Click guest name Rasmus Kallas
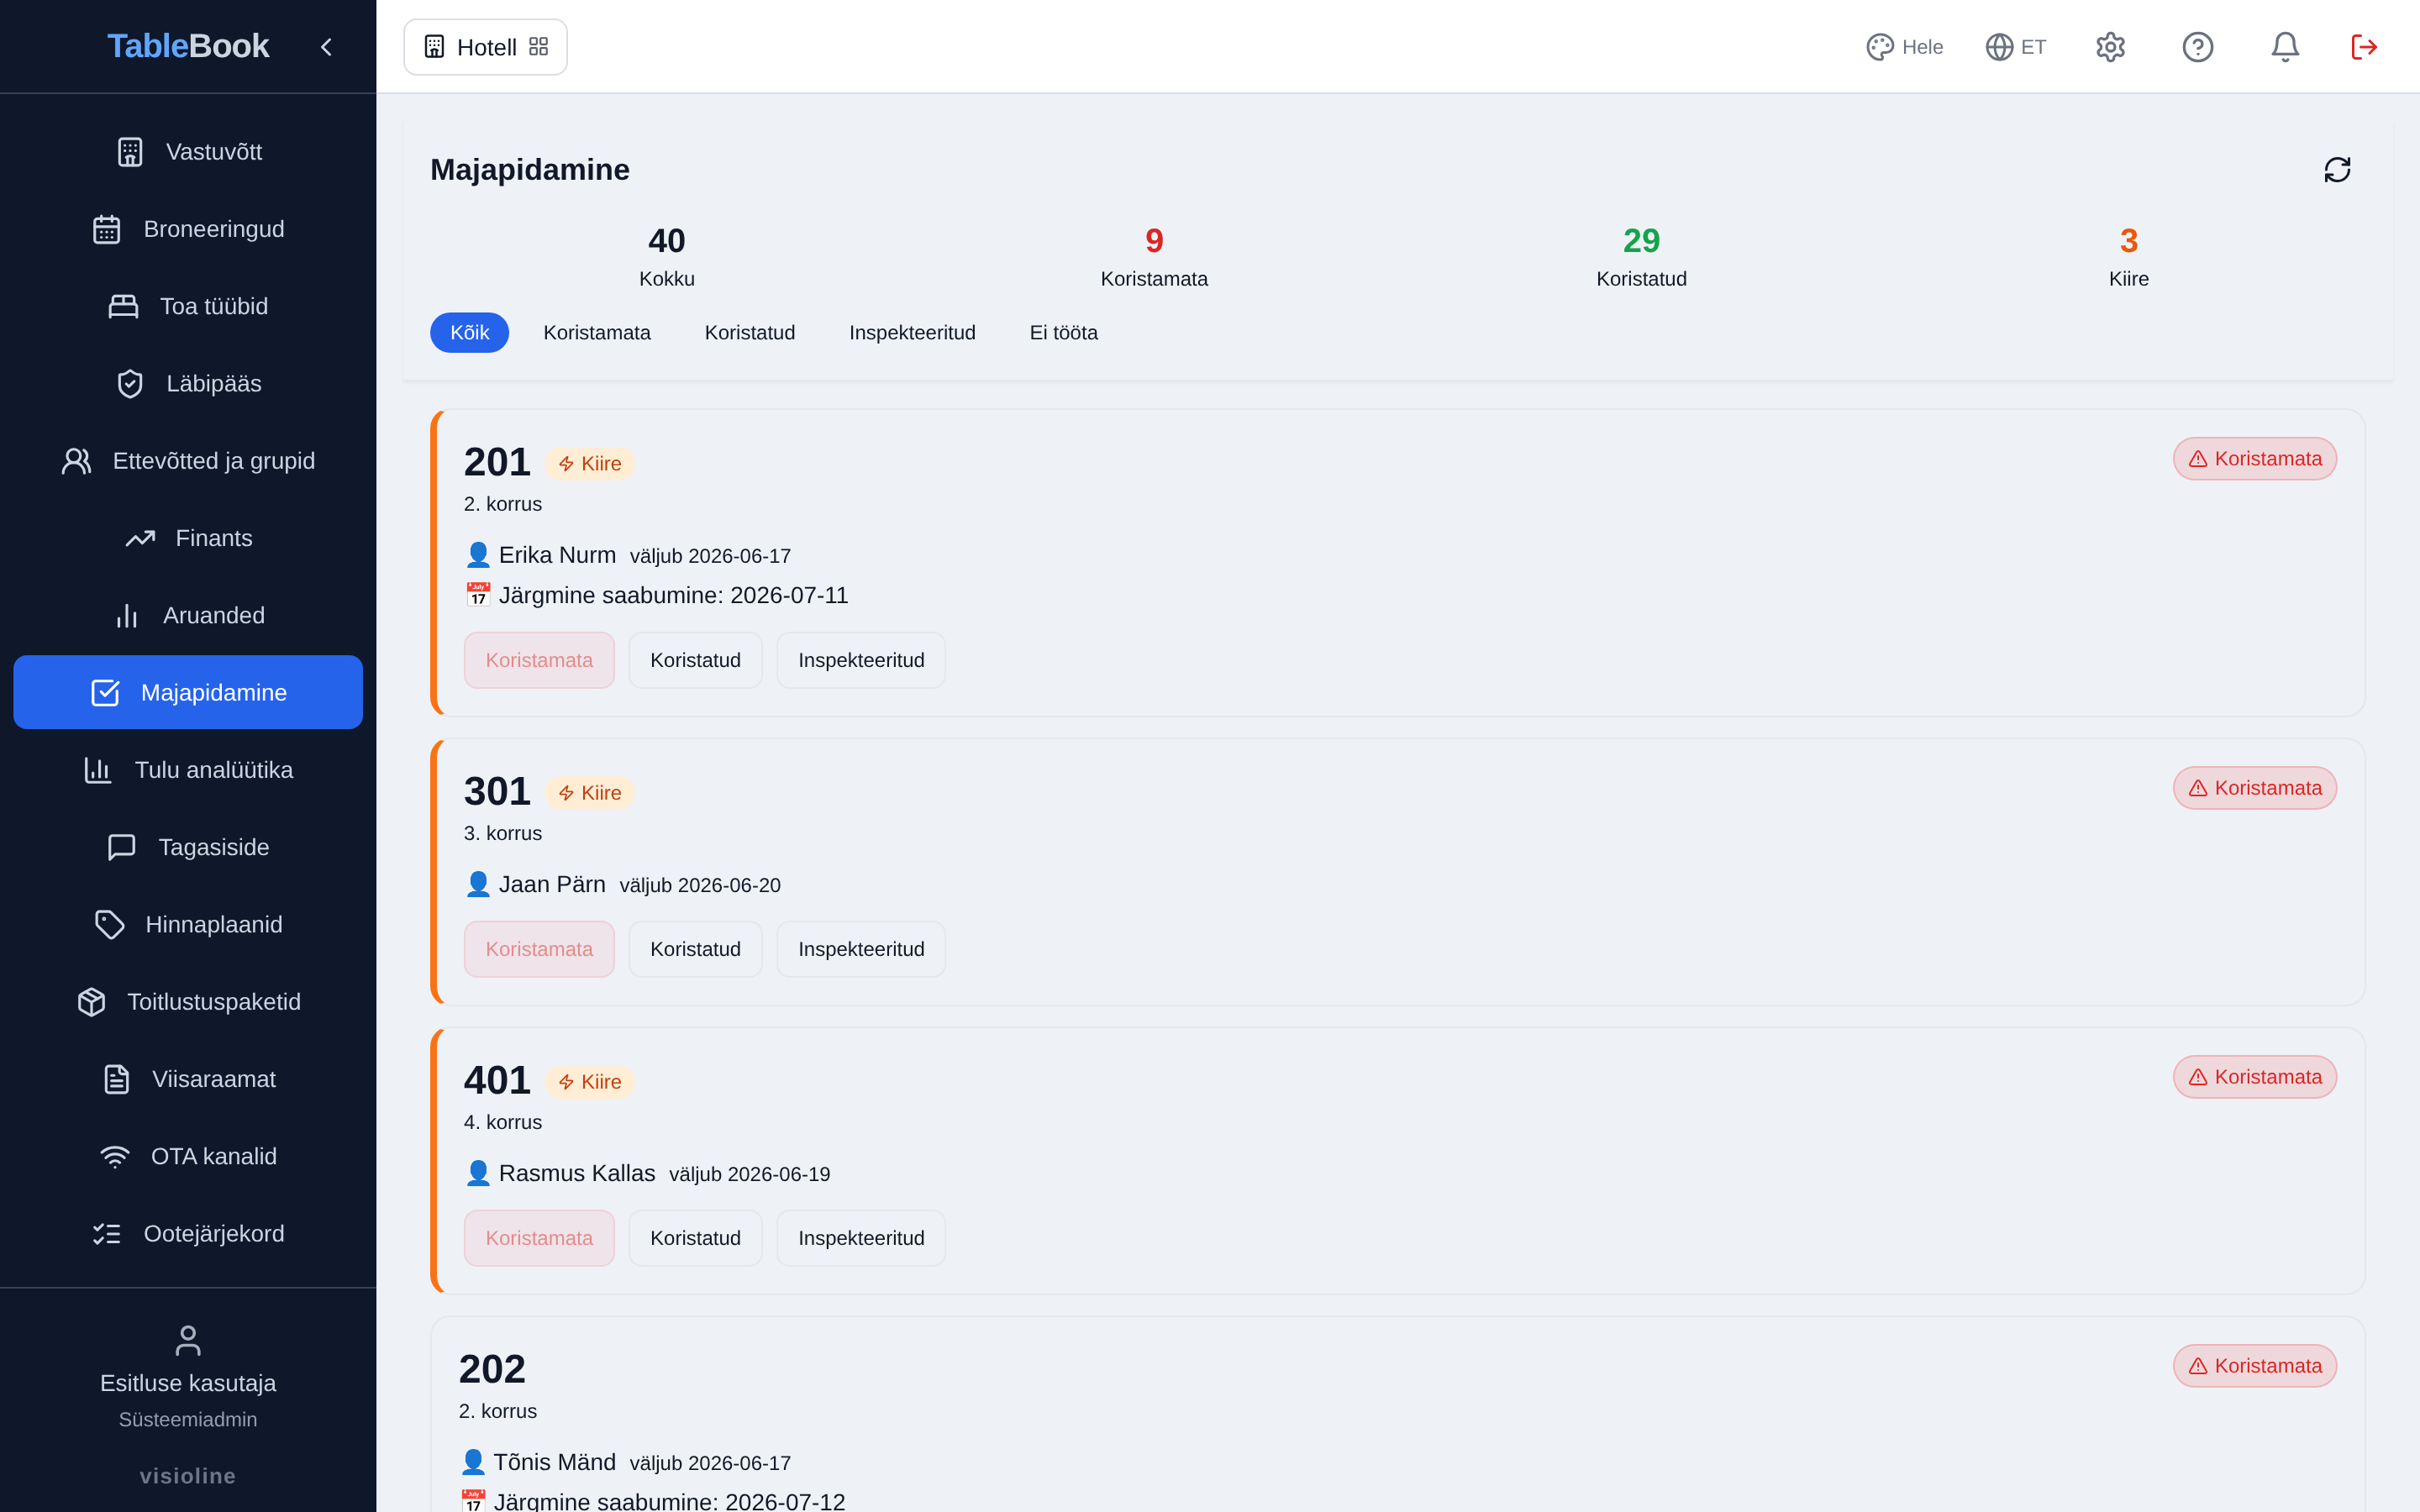 point(577,1174)
